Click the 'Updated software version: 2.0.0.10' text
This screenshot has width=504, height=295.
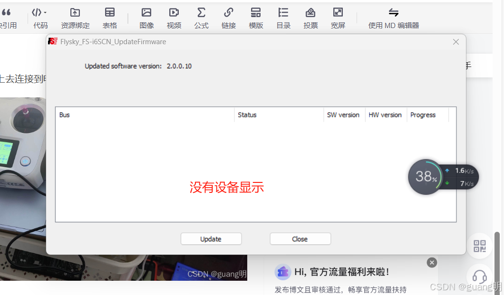pyautogui.click(x=138, y=66)
